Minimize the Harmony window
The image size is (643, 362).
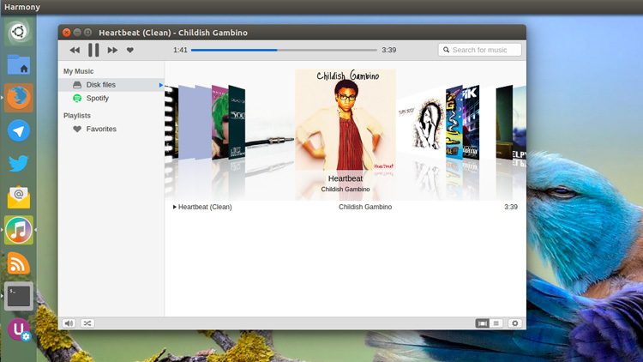point(77,33)
